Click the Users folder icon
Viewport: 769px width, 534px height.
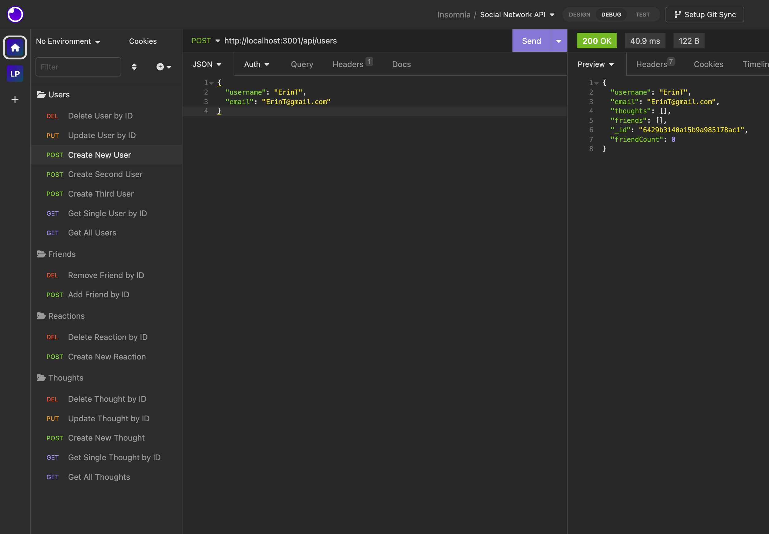click(41, 94)
